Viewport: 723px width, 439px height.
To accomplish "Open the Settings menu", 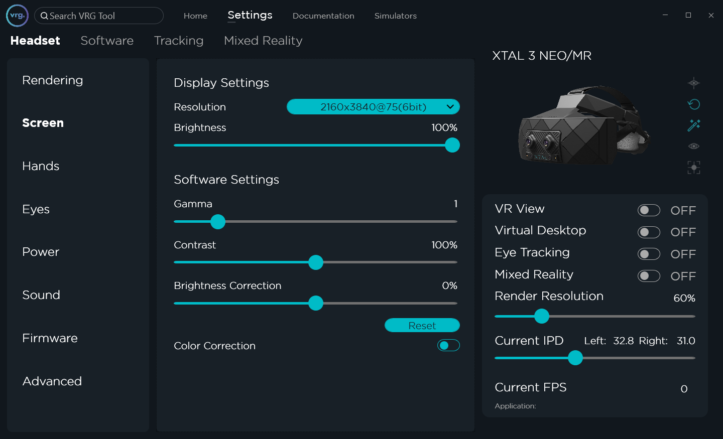I will [x=250, y=15].
